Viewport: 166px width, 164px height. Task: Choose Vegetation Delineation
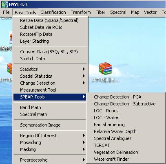click(x=126, y=152)
